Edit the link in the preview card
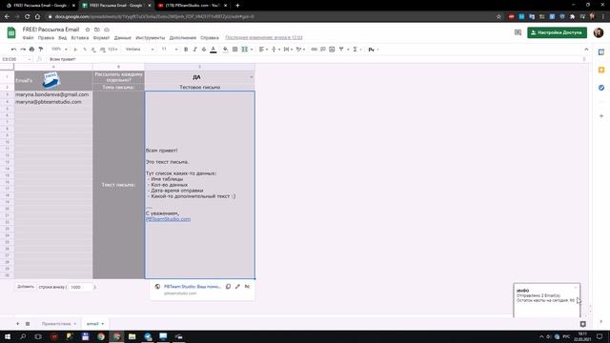 (237, 287)
